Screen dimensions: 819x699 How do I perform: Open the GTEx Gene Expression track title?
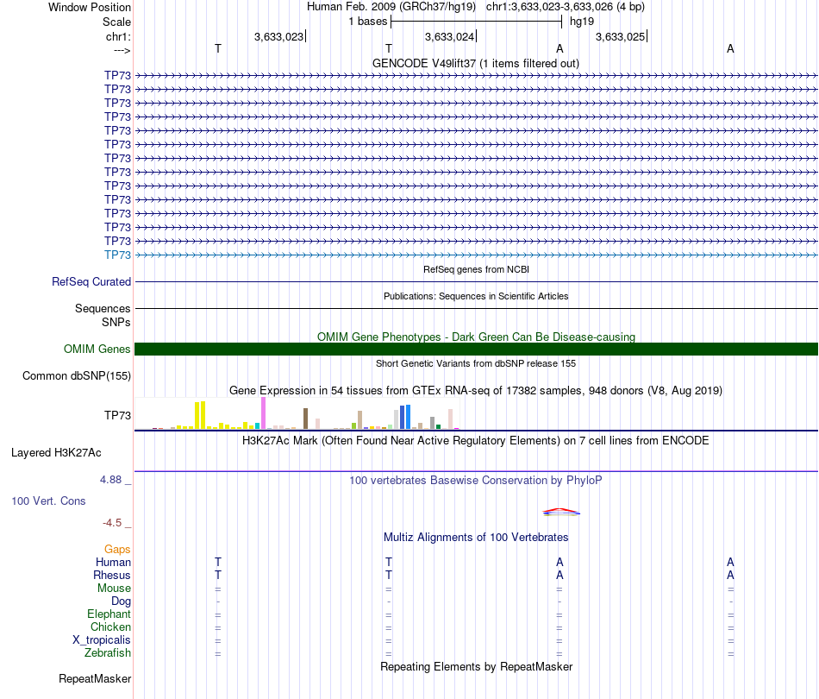pos(476,391)
